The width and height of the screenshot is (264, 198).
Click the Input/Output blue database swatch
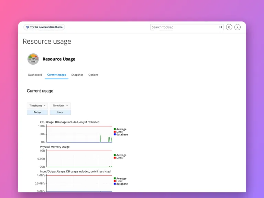115,184
